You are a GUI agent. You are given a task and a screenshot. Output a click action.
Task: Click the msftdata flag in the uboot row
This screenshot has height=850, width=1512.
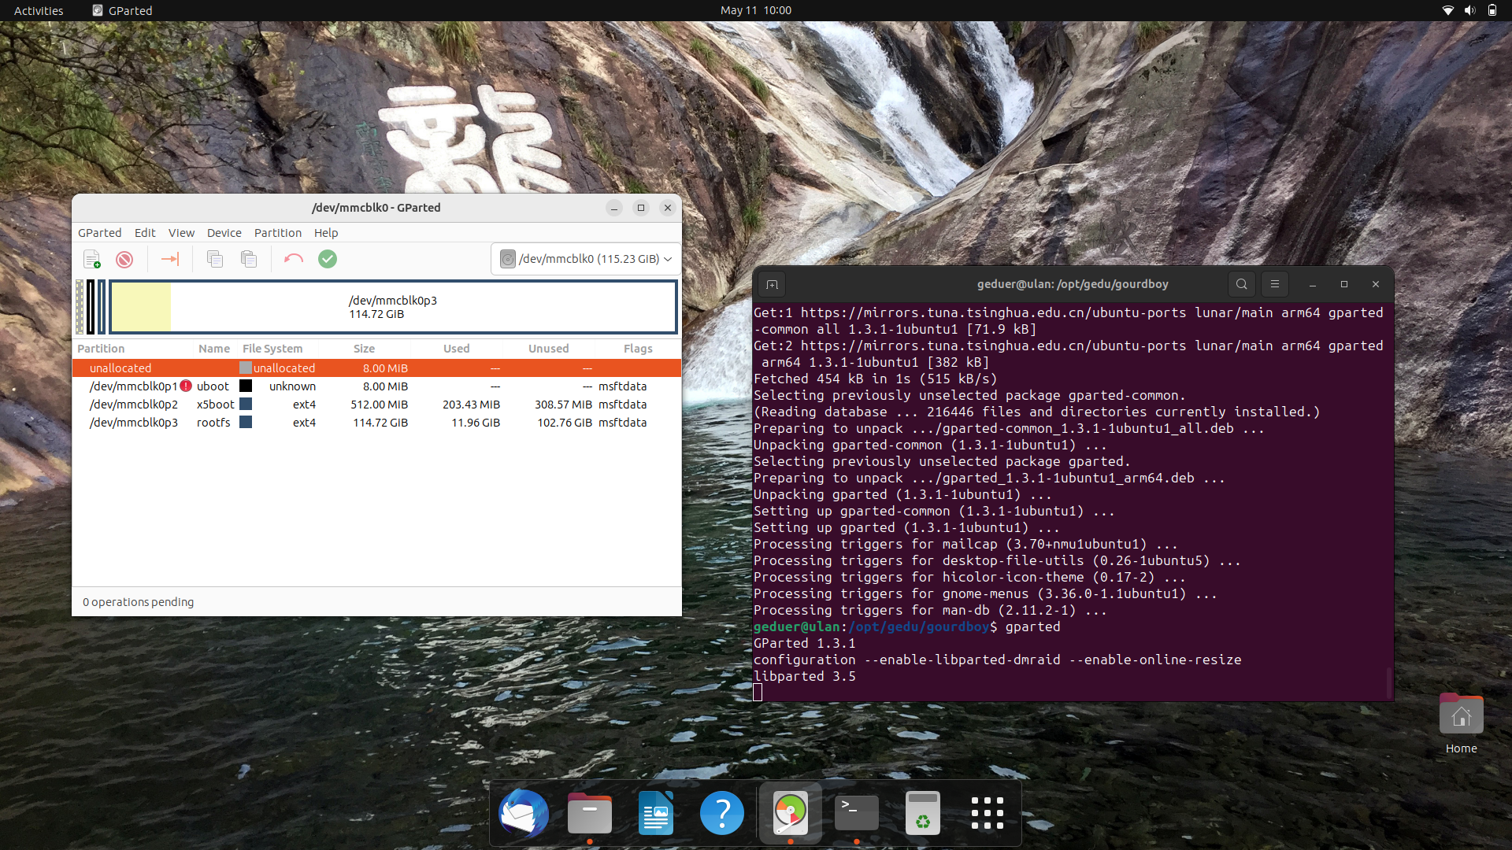[x=622, y=386]
